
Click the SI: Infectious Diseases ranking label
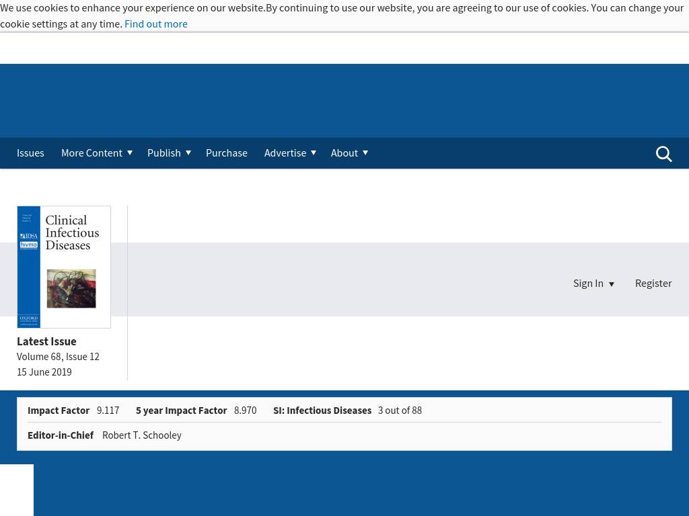click(322, 411)
